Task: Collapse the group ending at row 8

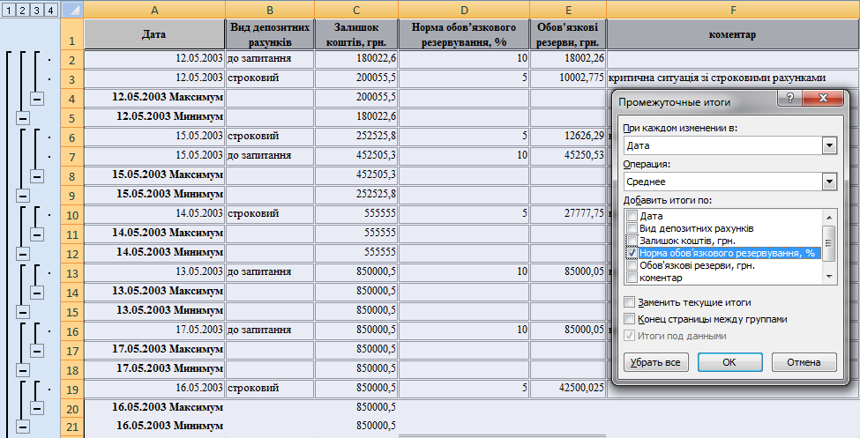Action: click(x=37, y=176)
